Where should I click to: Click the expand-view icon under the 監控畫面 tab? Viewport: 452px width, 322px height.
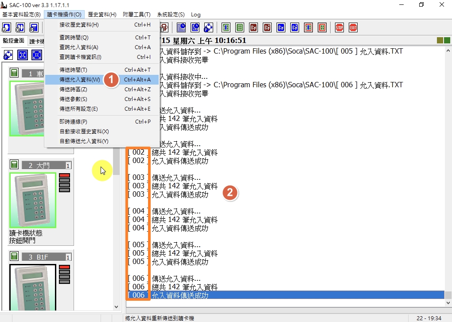37,55
